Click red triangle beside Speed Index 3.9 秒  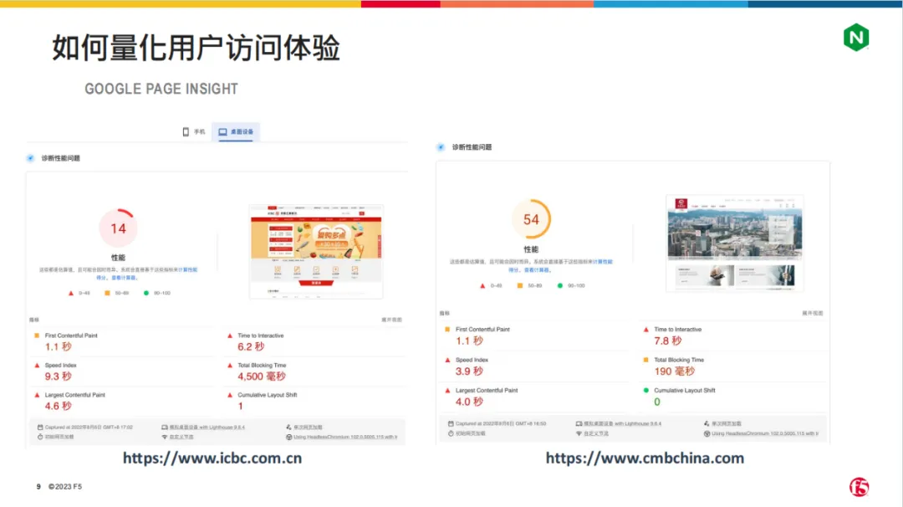click(x=447, y=360)
